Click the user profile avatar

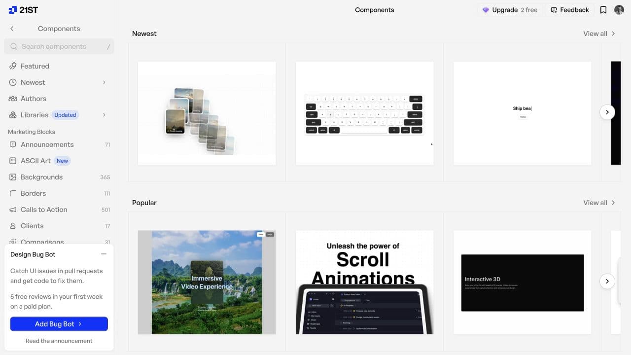[619, 10]
